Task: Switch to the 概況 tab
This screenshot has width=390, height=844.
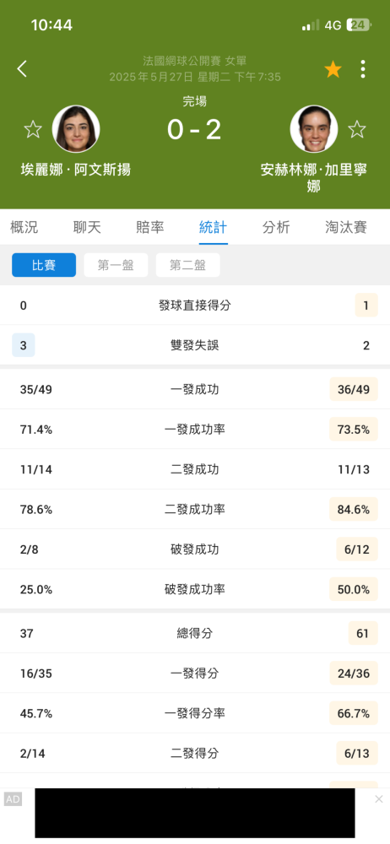Action: pyautogui.click(x=24, y=227)
